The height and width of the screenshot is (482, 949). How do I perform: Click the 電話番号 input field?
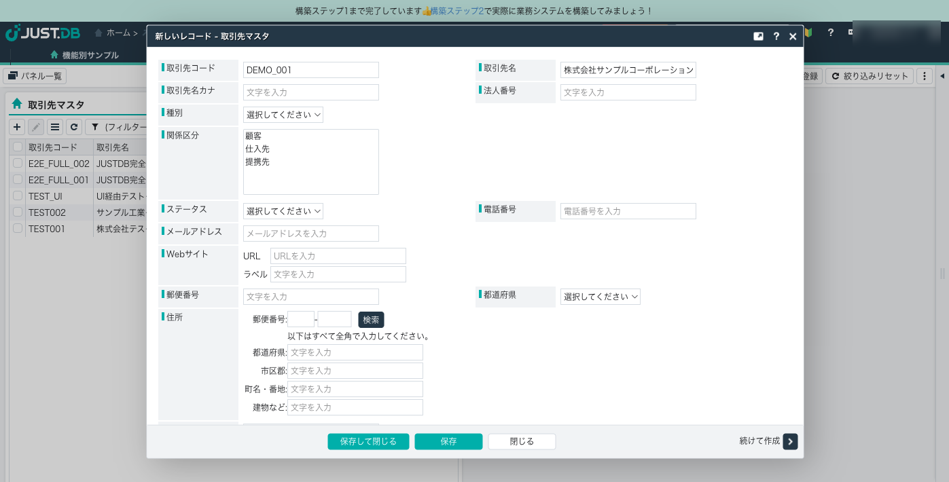point(628,211)
